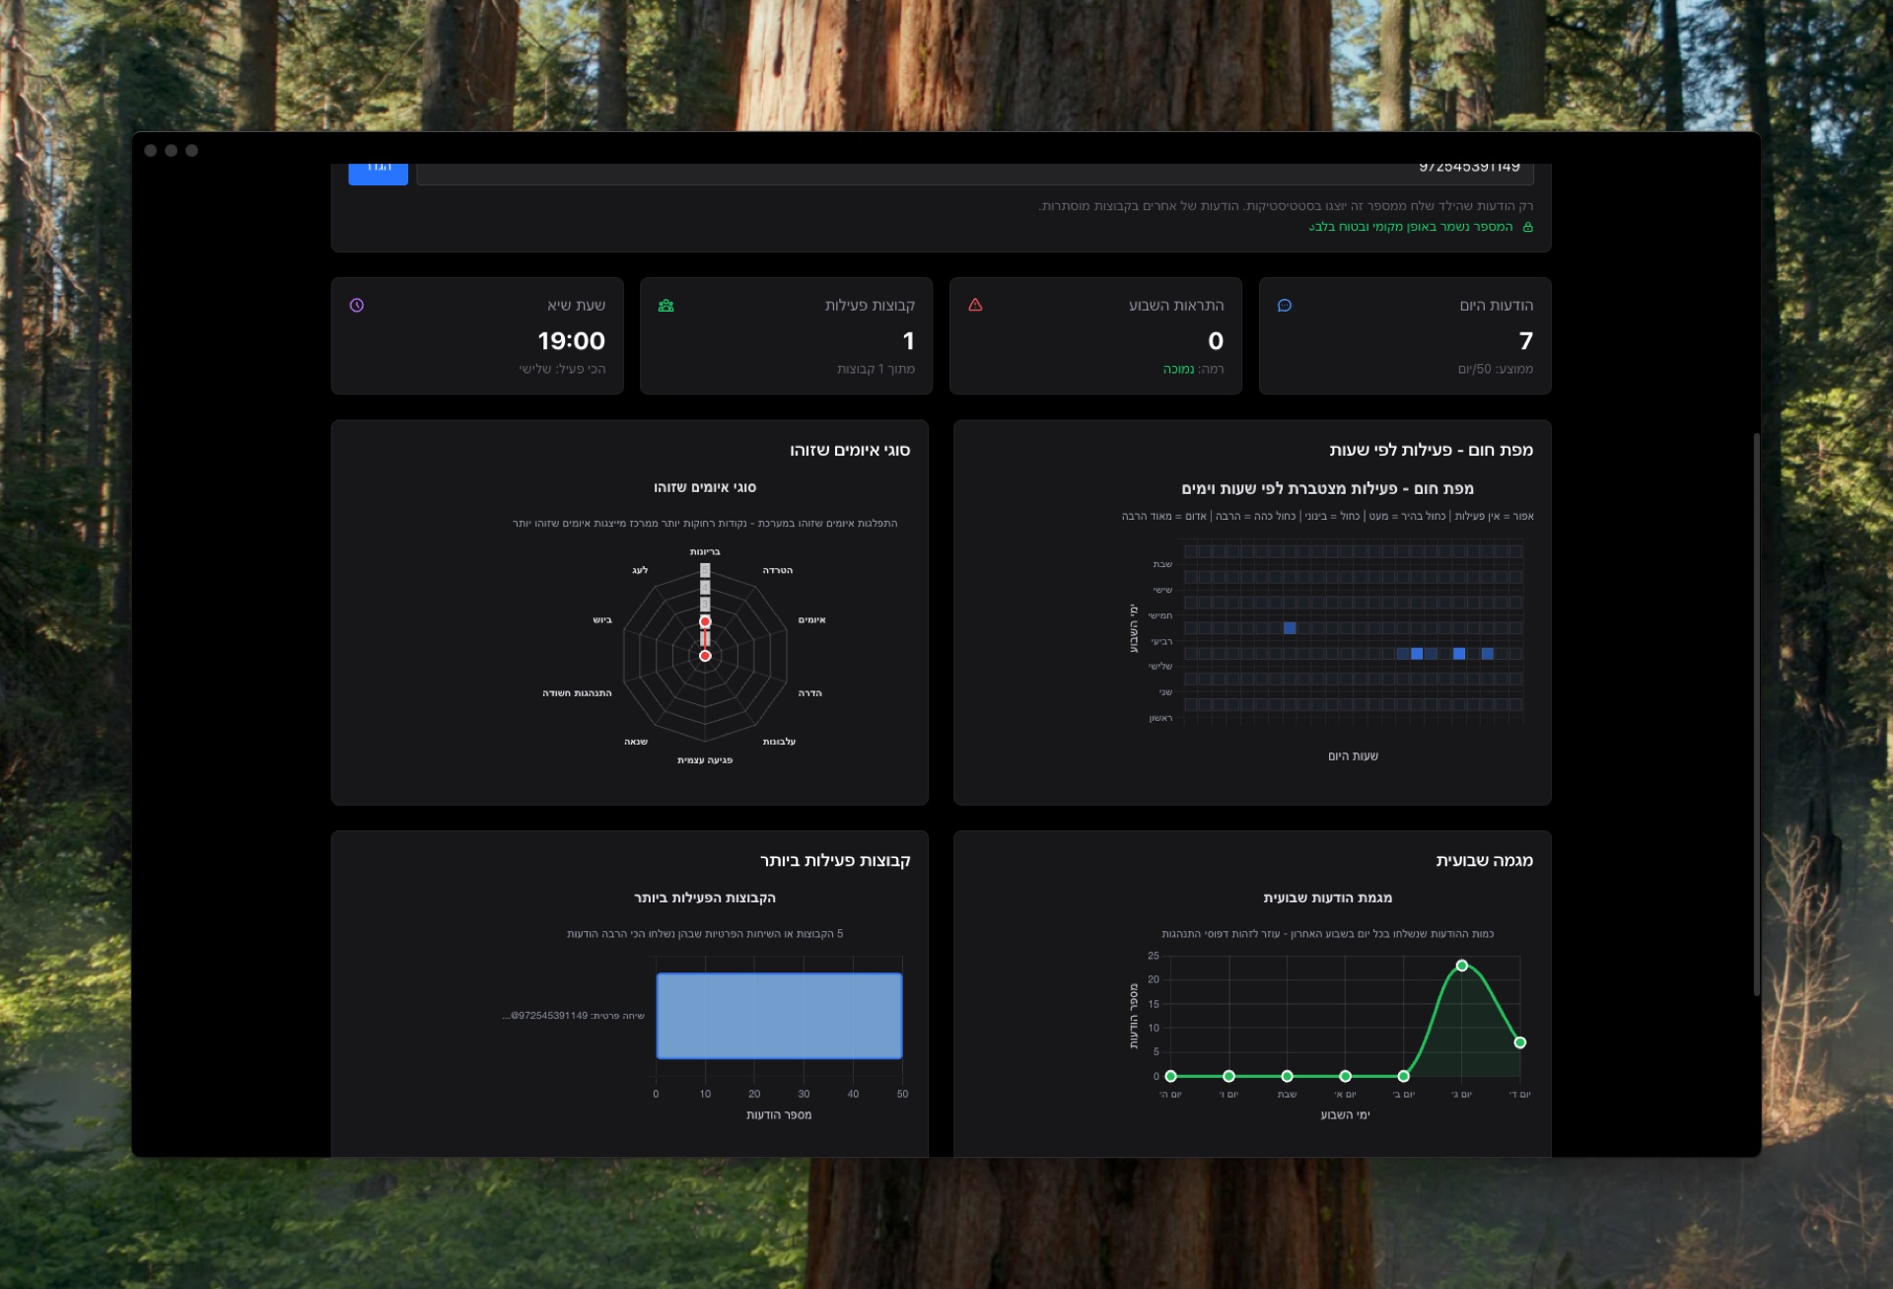The height and width of the screenshot is (1289, 1893).
Task: Click the first data point on weekly trend line
Action: tap(1170, 1076)
